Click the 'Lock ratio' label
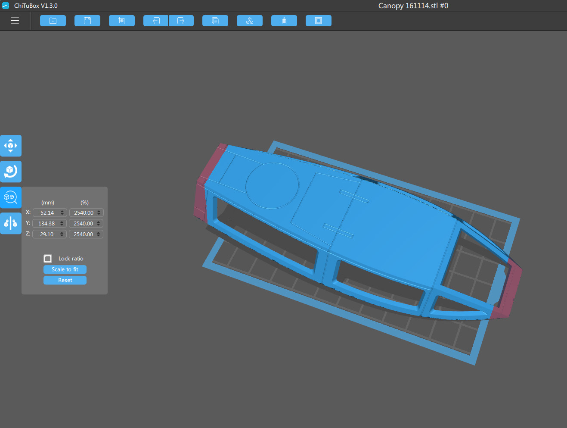Viewport: 567px width, 428px height. 71,259
